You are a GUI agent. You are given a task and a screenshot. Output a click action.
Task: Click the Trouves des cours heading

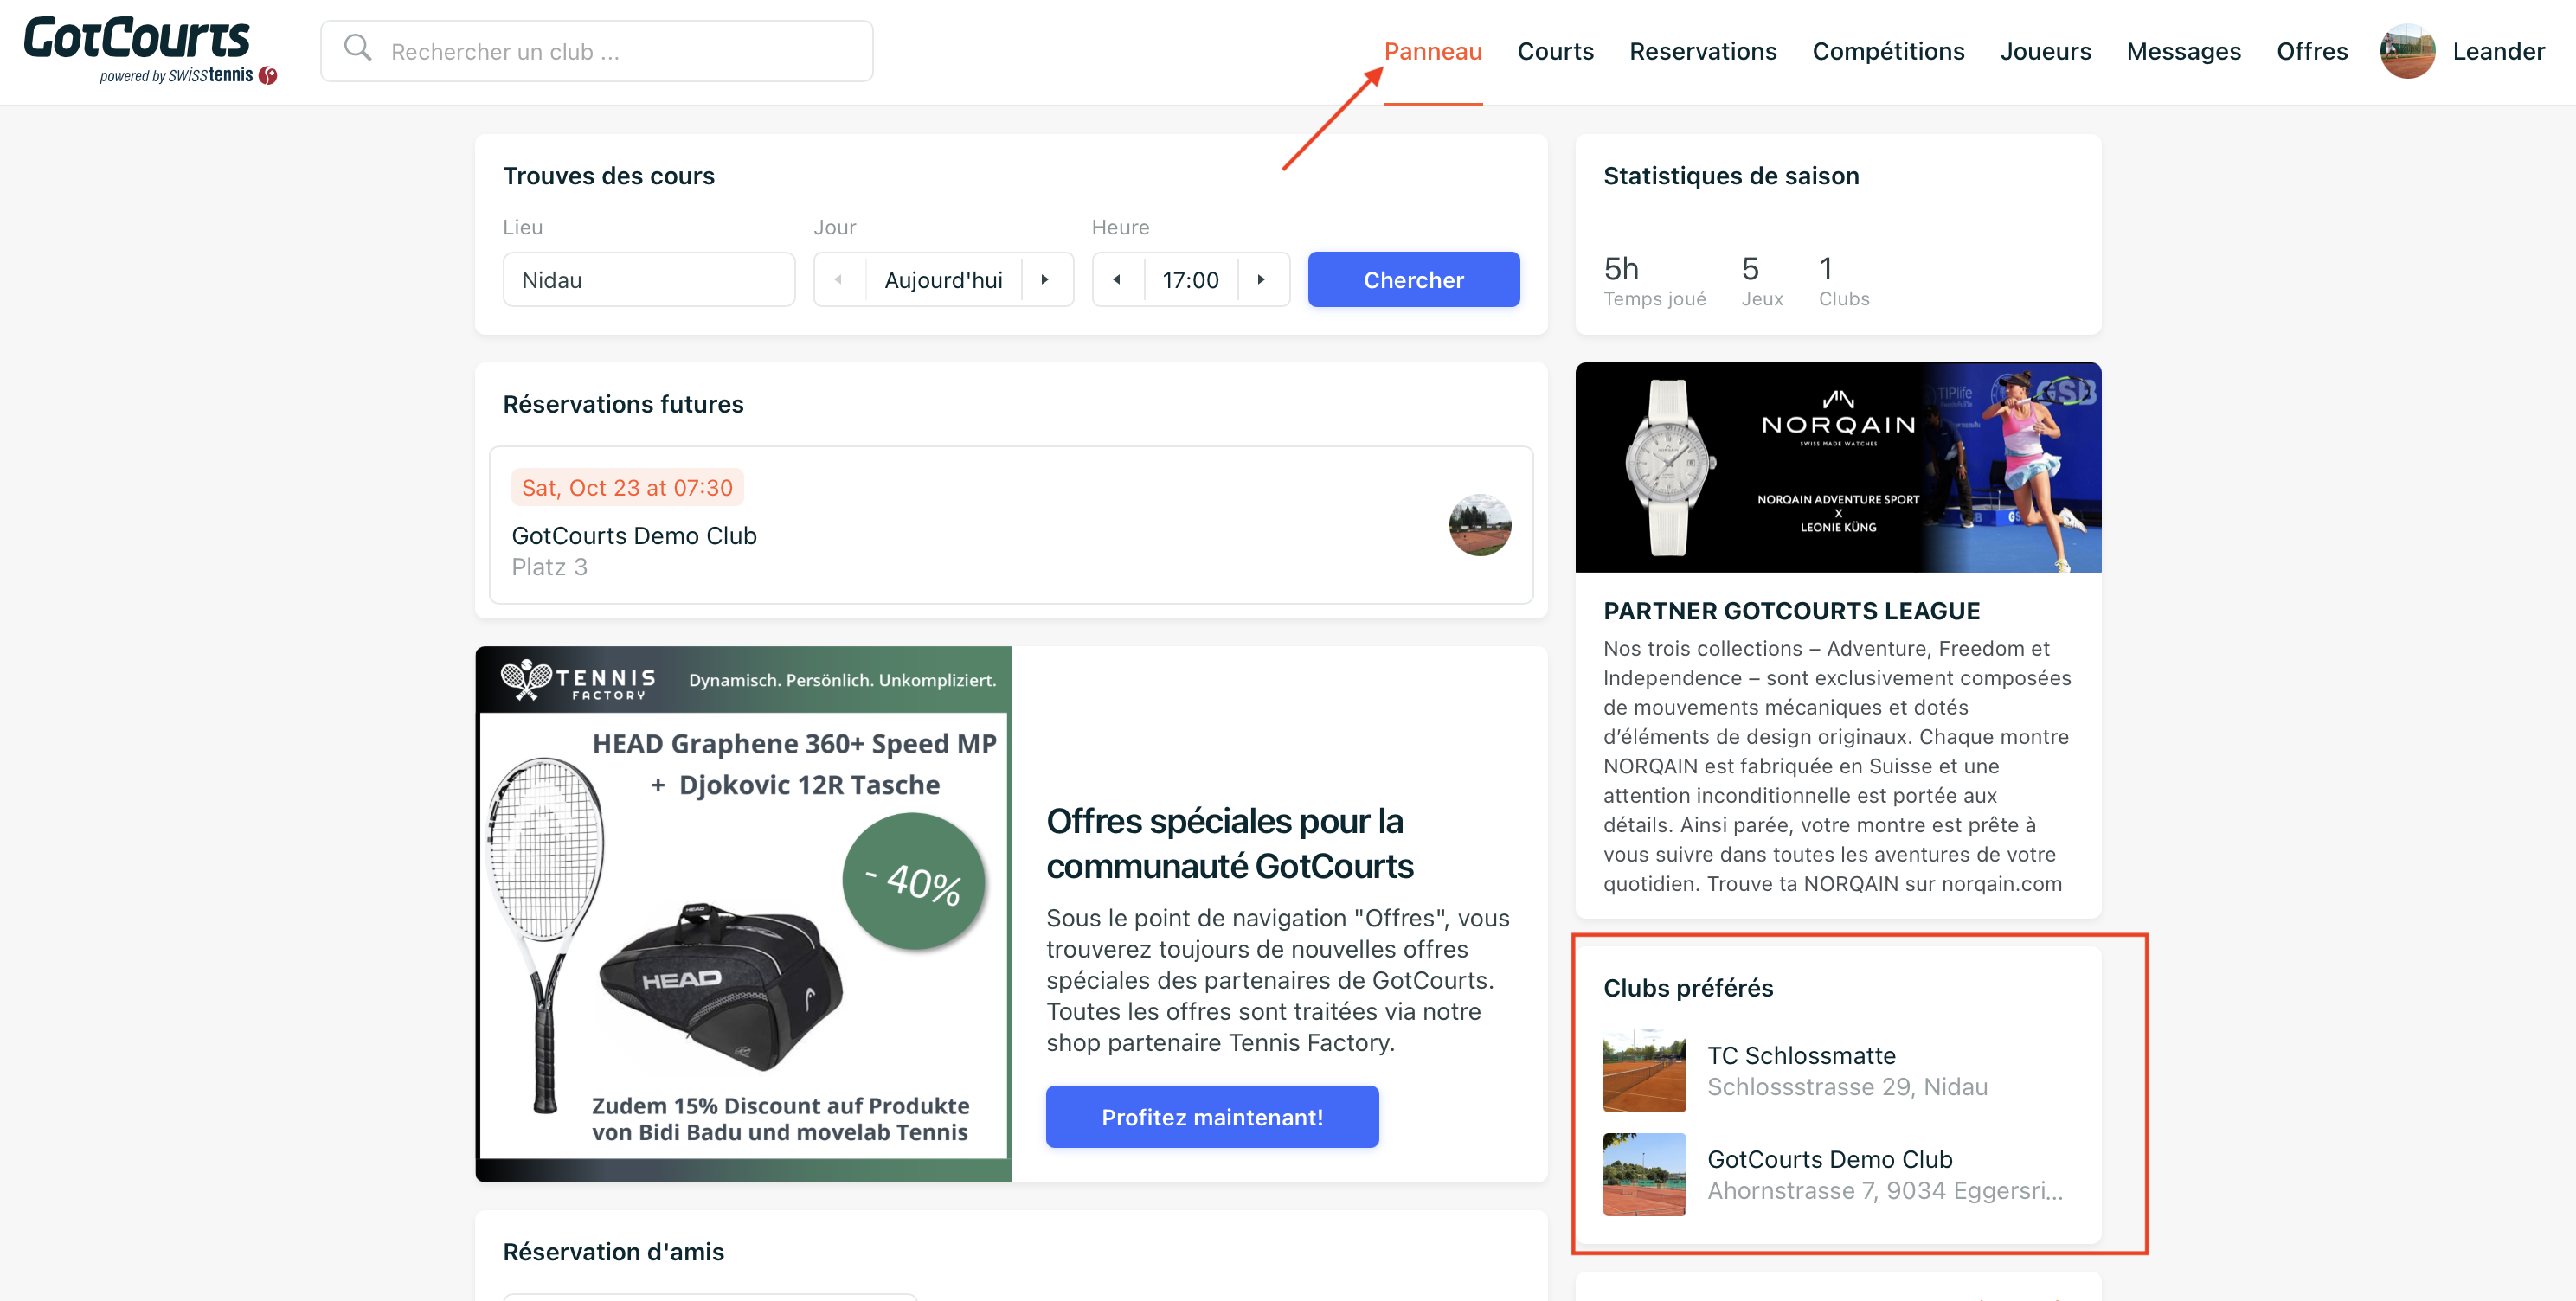tap(608, 176)
